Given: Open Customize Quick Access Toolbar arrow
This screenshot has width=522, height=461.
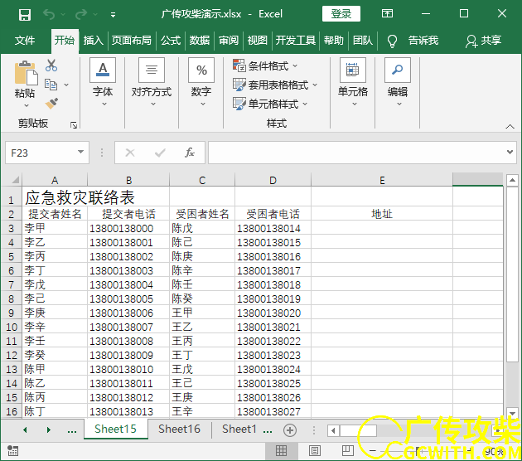Looking at the screenshot, I should 114,15.
